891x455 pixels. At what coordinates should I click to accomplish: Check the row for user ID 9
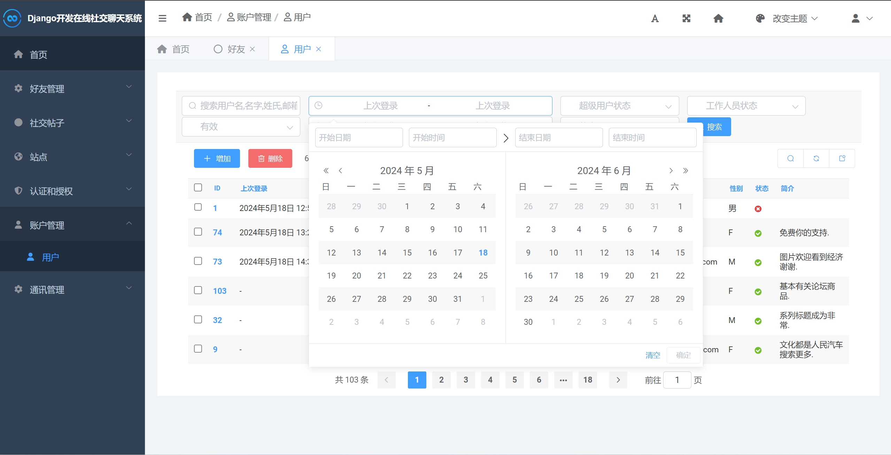198,349
